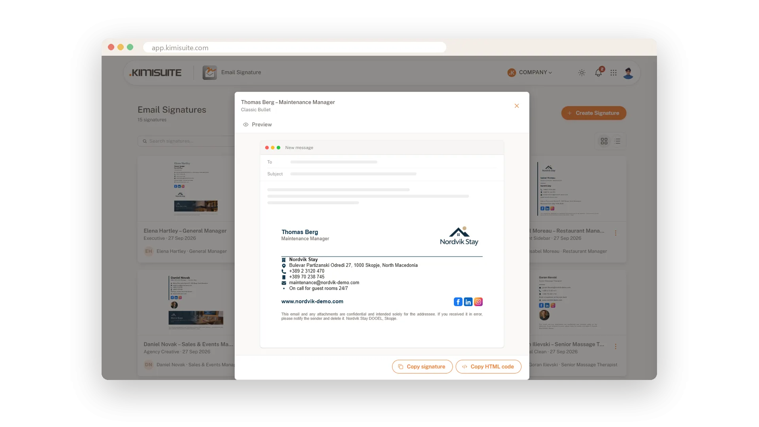759x427 pixels.
Task: Click the Nordvik Stay logo in signature
Action: click(x=459, y=236)
